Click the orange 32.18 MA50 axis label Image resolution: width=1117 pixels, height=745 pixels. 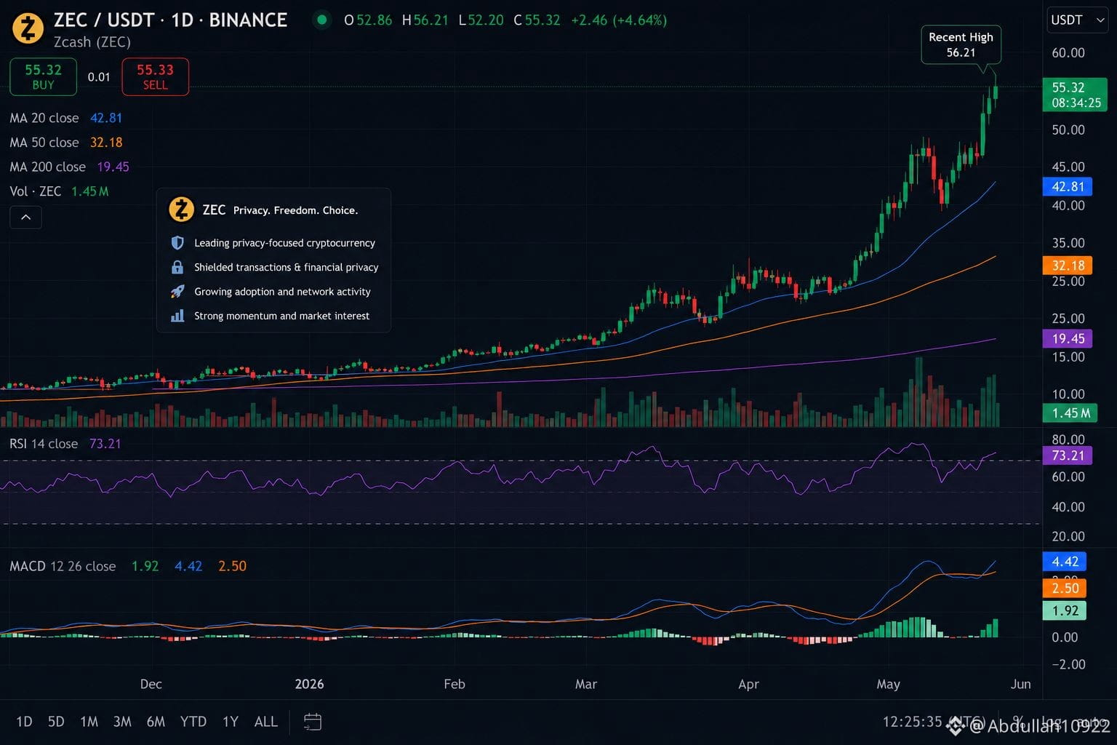pos(1068,266)
